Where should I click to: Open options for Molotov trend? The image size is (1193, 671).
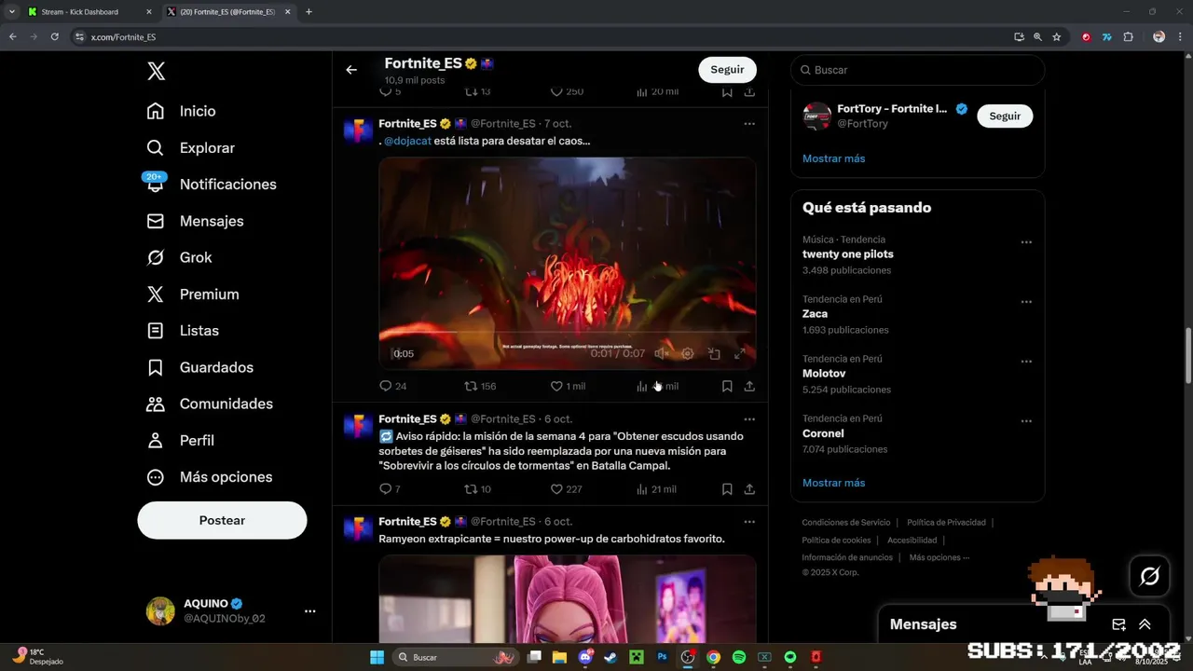click(x=1026, y=362)
